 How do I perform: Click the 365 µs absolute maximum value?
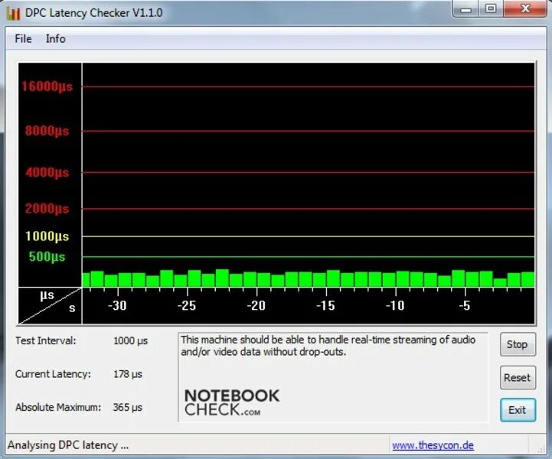pyautogui.click(x=127, y=407)
